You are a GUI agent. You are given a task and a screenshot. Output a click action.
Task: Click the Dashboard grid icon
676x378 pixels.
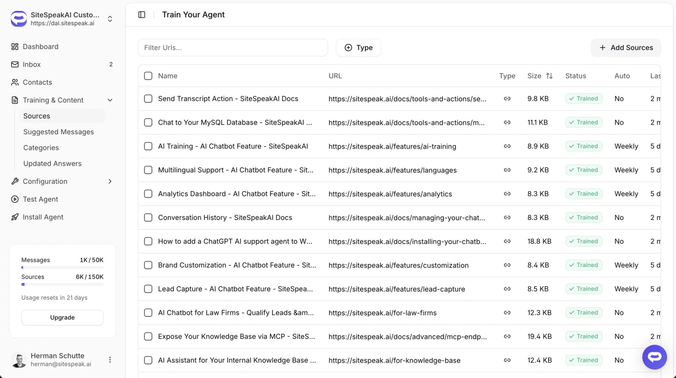[15, 47]
